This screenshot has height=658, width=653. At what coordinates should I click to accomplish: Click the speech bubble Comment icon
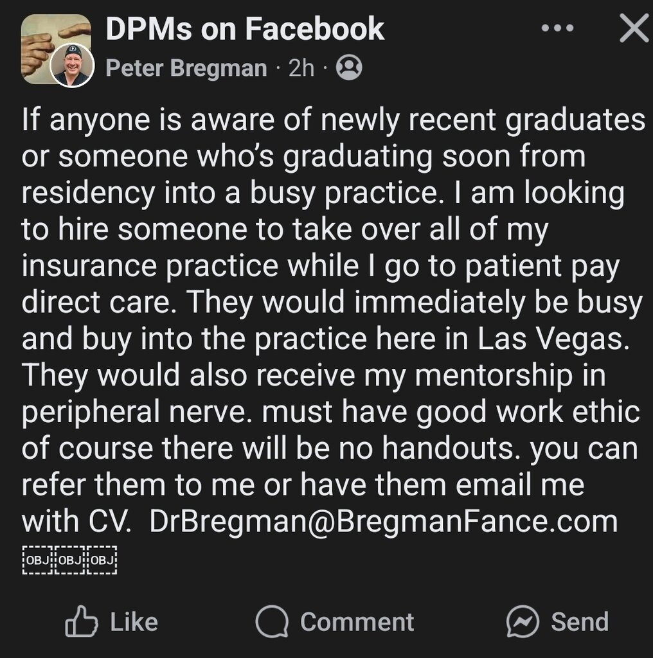click(x=271, y=621)
